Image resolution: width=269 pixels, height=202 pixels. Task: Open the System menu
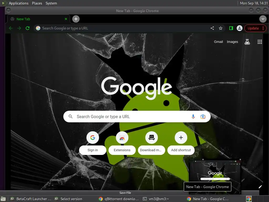pos(51,3)
